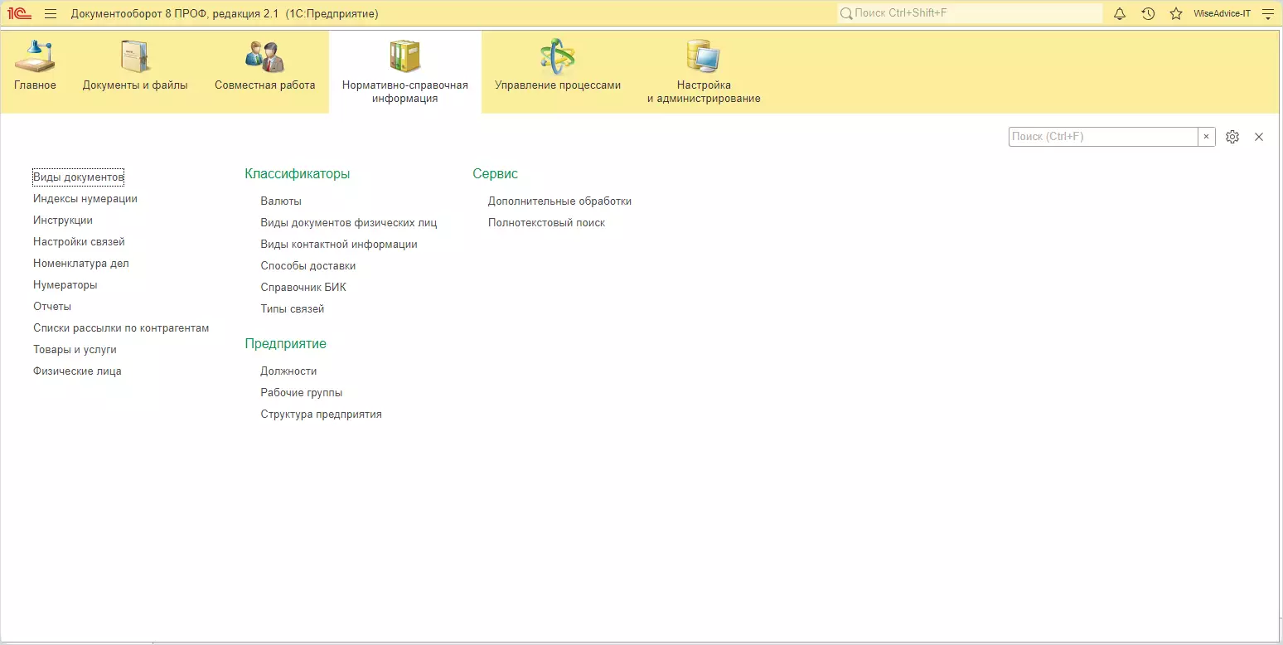Switch to Совместная работа section
1283x645 pixels.
(x=264, y=72)
